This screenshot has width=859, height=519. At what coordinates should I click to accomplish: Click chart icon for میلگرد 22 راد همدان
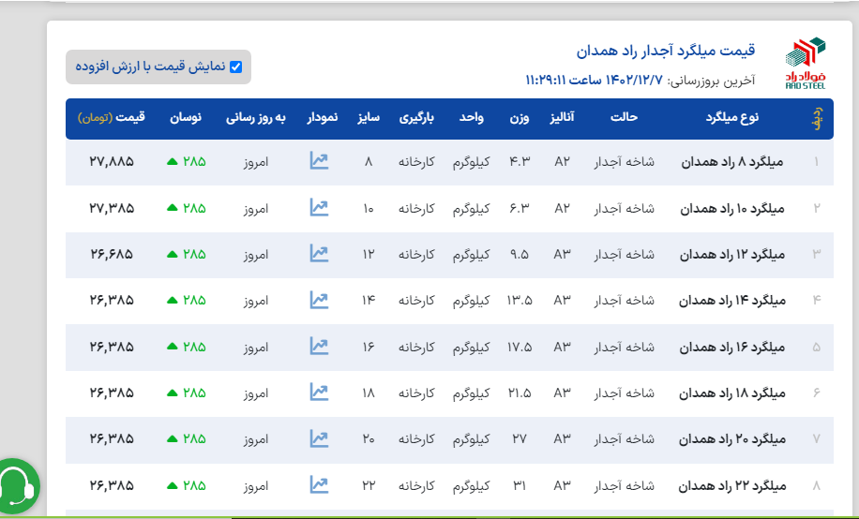tap(319, 485)
